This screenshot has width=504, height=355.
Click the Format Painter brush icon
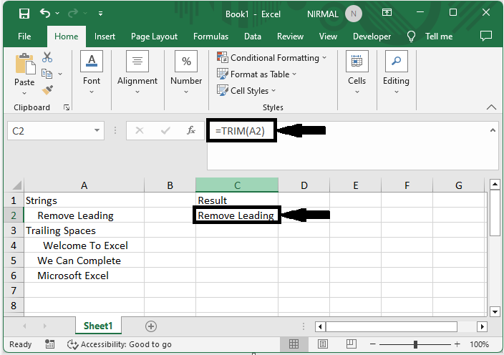(47, 90)
